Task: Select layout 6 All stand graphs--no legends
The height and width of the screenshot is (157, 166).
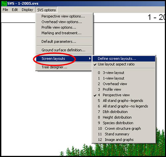Action: 124,106
